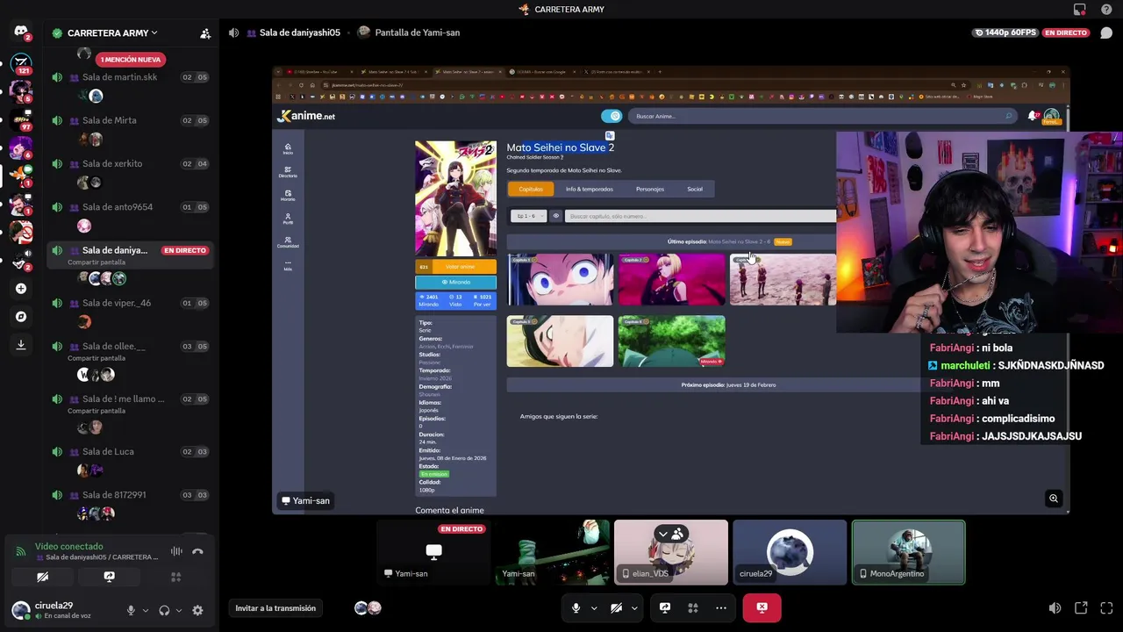
Task: Click Buscar capitulo search field
Action: pyautogui.click(x=700, y=216)
